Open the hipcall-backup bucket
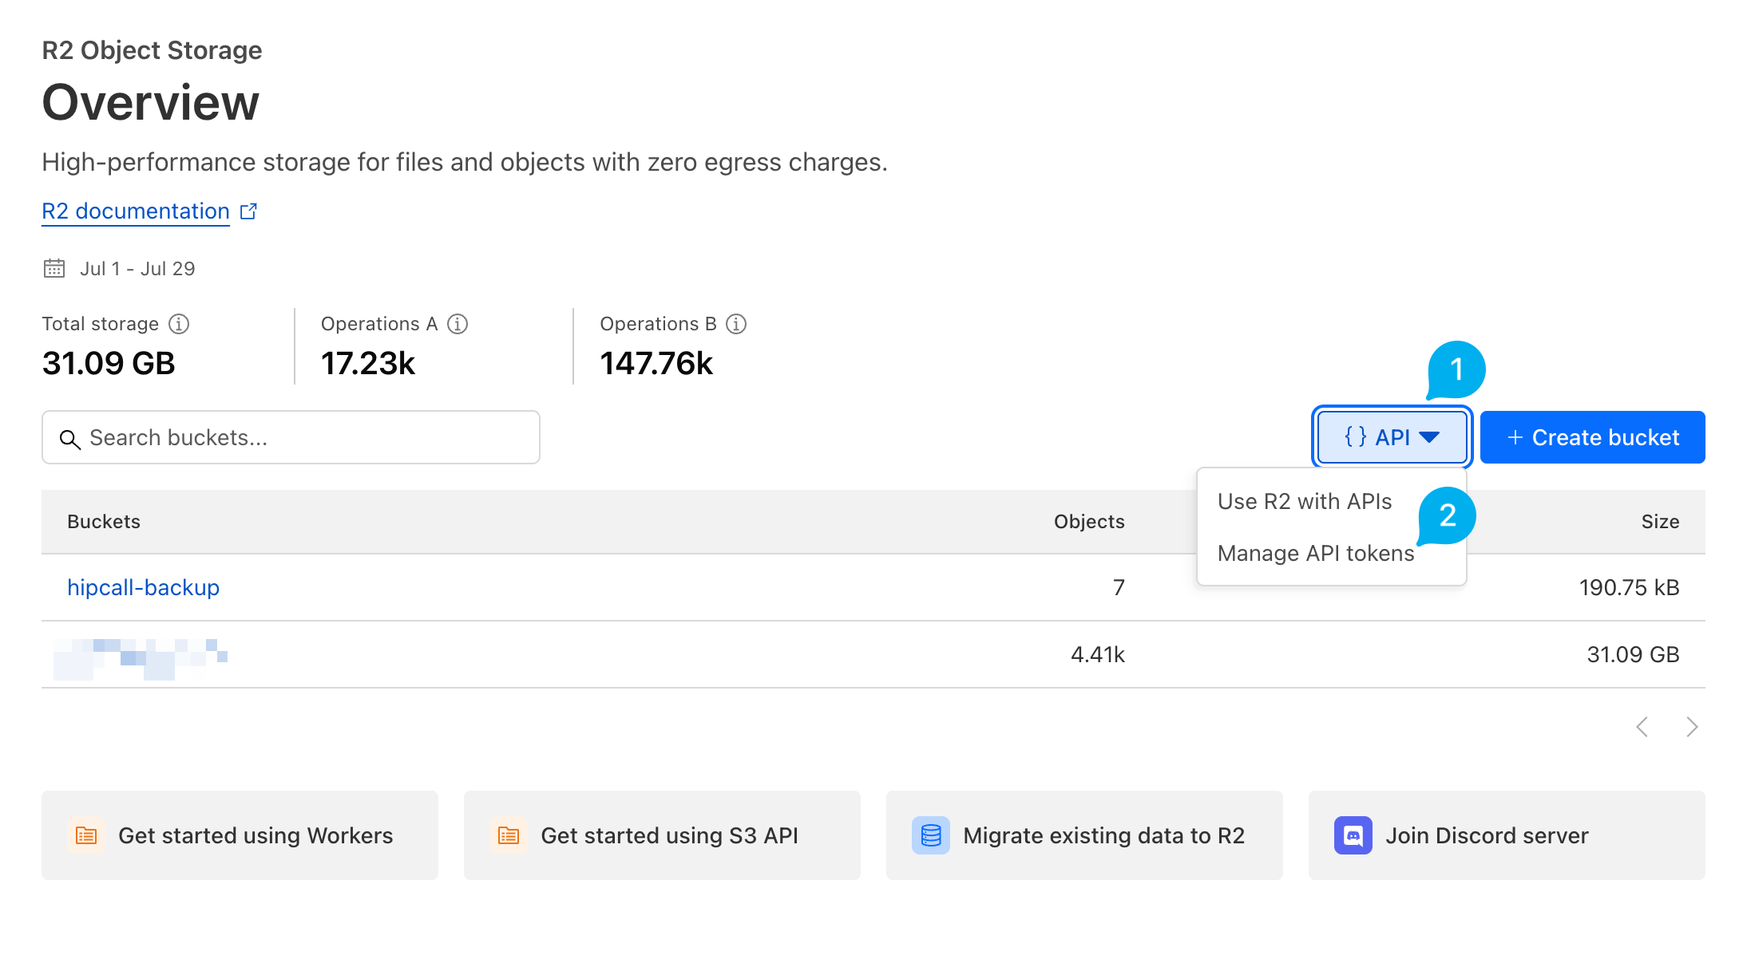 tap(143, 587)
